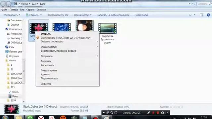The width and height of the screenshot is (212, 119).
Task: Select Сеть in navigation pane
Action: point(10,47)
